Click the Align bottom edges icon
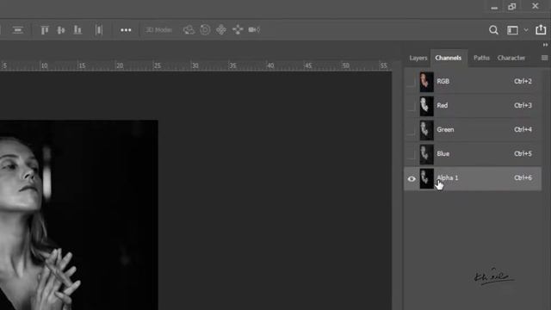Viewport: 551px width, 310px height. click(77, 30)
